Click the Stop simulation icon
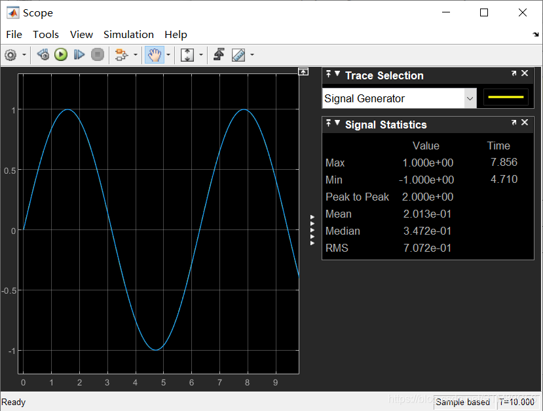Image resolution: width=543 pixels, height=411 pixels. click(97, 54)
